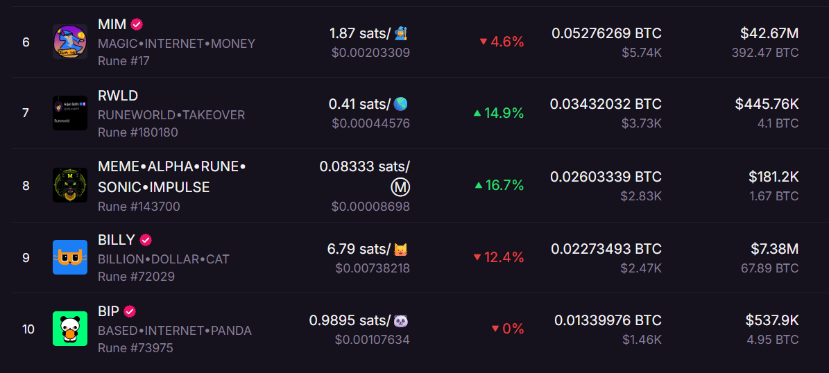Click the 0.9895 sats price for BIP
This screenshot has height=373, width=829.
[x=350, y=320]
